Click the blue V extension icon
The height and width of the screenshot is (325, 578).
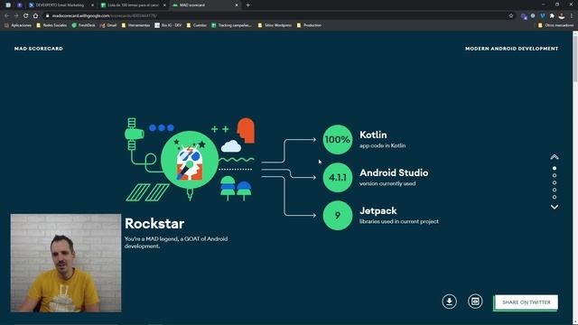542,16
